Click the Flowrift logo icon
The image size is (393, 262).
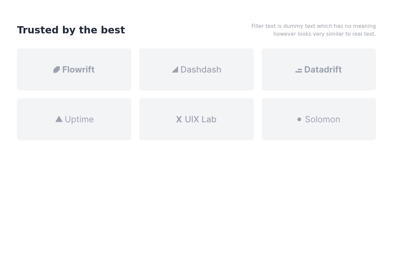[x=57, y=70]
